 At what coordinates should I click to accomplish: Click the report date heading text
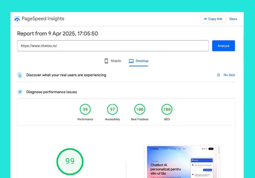tap(58, 34)
